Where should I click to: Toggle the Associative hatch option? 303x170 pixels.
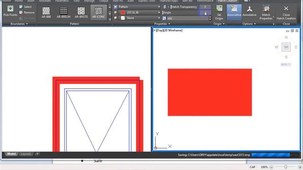pos(234,13)
